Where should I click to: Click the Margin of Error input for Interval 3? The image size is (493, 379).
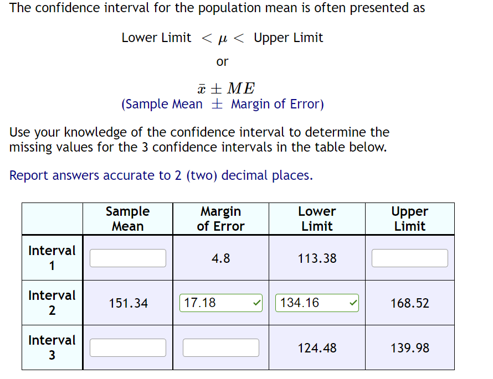[x=220, y=347]
